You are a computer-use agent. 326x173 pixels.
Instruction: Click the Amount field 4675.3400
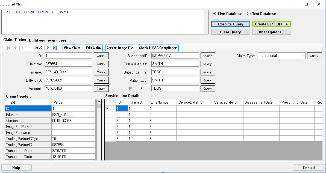(x=68, y=88)
